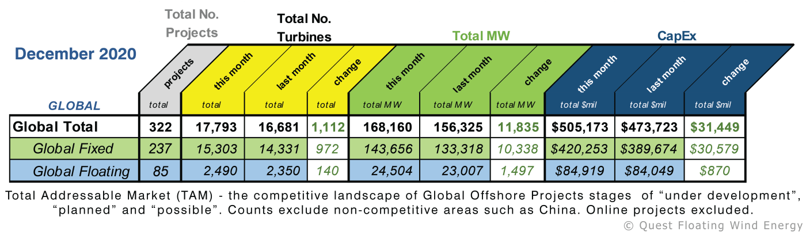Click the Total No. Projects heading

[191, 22]
